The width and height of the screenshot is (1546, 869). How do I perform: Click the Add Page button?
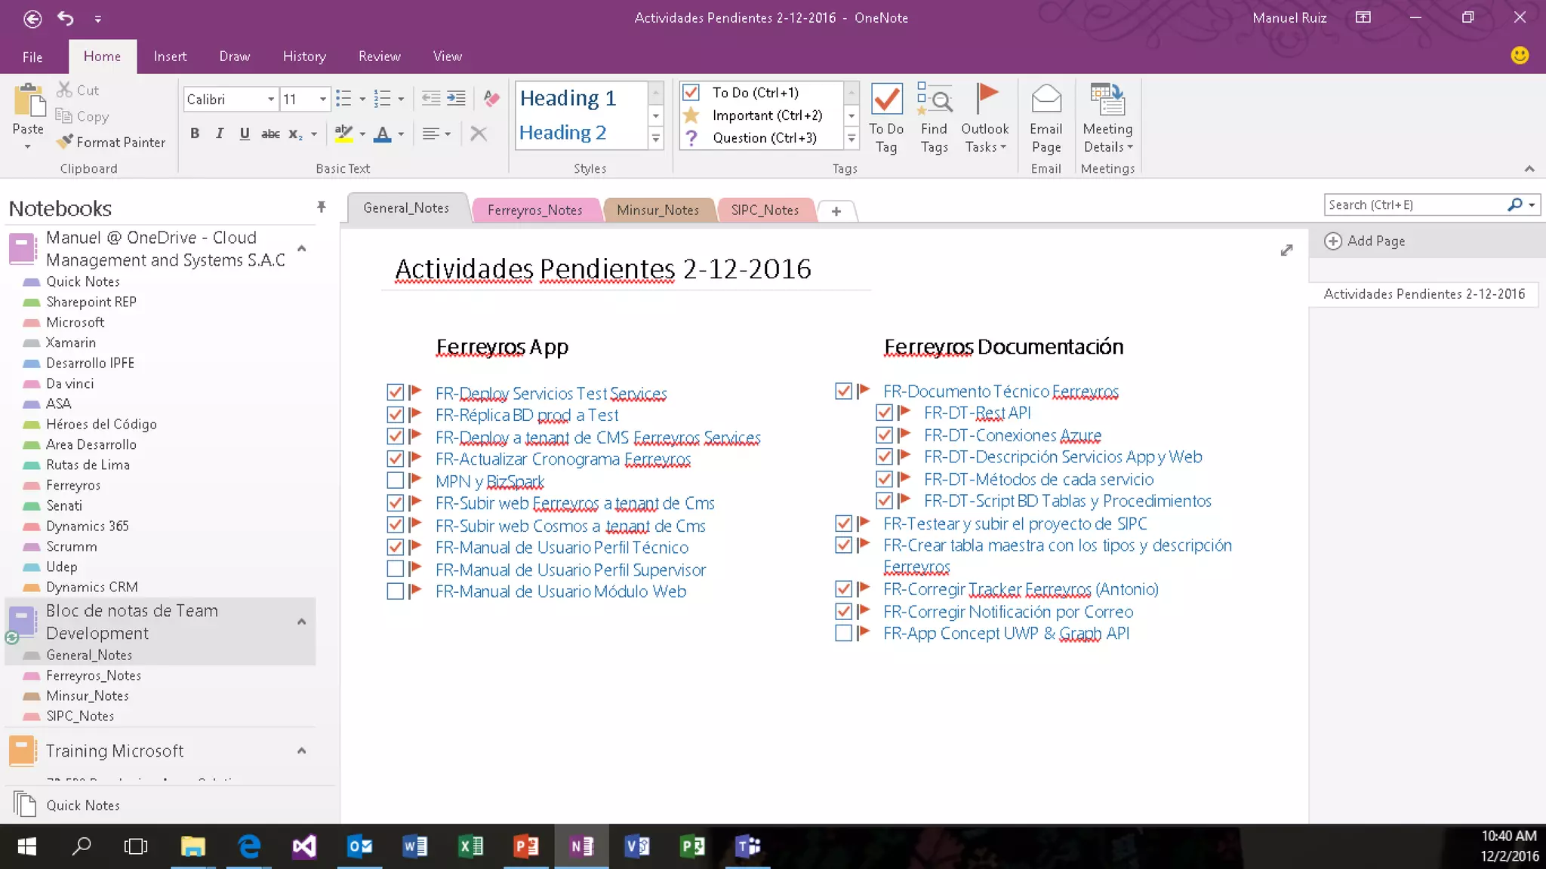[x=1365, y=241]
